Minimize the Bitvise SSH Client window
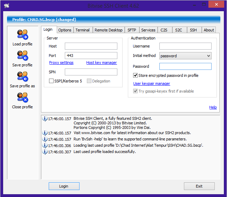The image size is (227, 197). pos(194,5)
